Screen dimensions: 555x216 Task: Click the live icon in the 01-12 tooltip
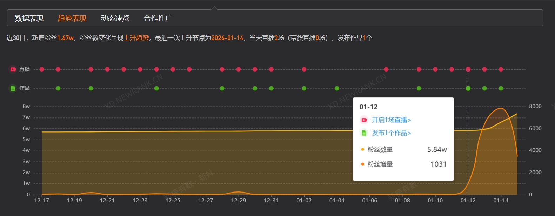(364, 120)
